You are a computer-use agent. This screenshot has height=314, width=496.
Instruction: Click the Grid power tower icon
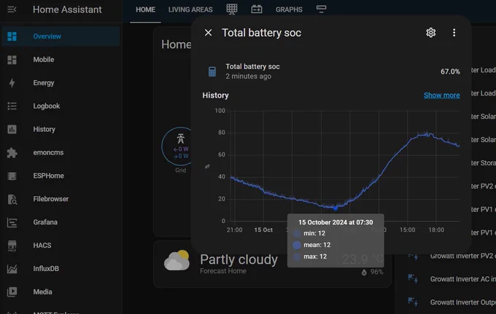click(181, 138)
